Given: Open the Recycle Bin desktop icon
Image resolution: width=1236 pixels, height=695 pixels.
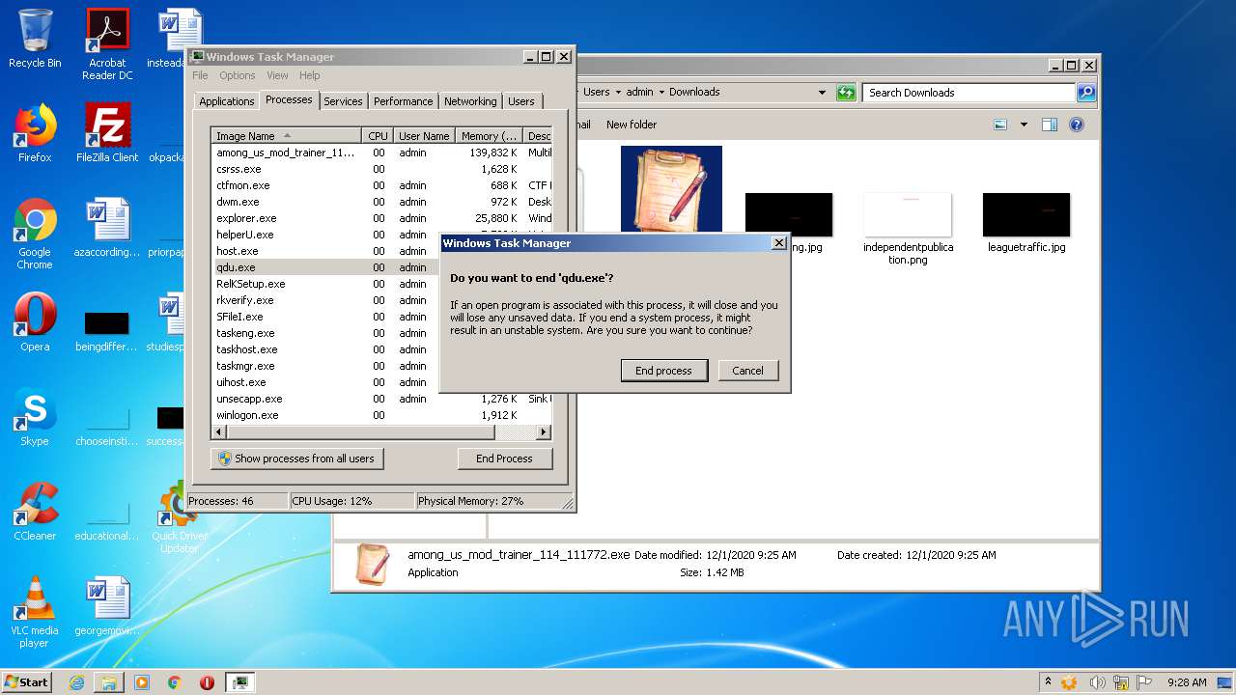Looking at the screenshot, I should [x=35, y=39].
